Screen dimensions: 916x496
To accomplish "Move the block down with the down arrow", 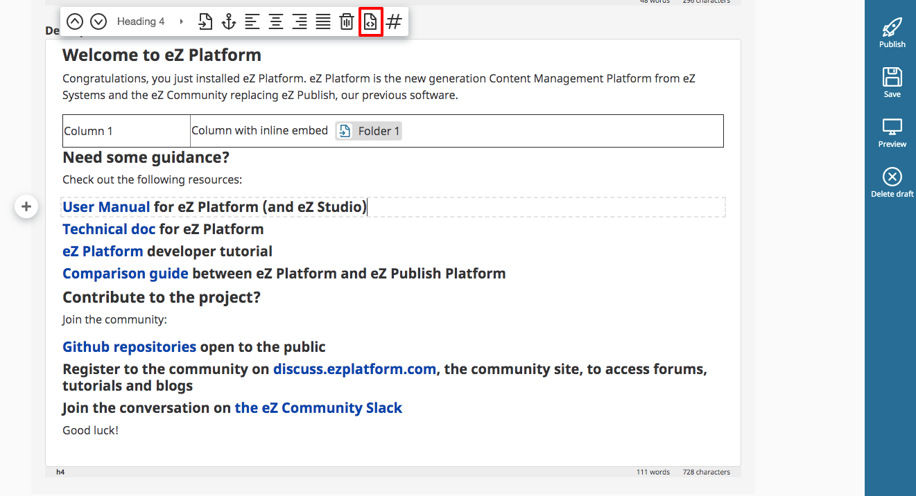I will [98, 21].
